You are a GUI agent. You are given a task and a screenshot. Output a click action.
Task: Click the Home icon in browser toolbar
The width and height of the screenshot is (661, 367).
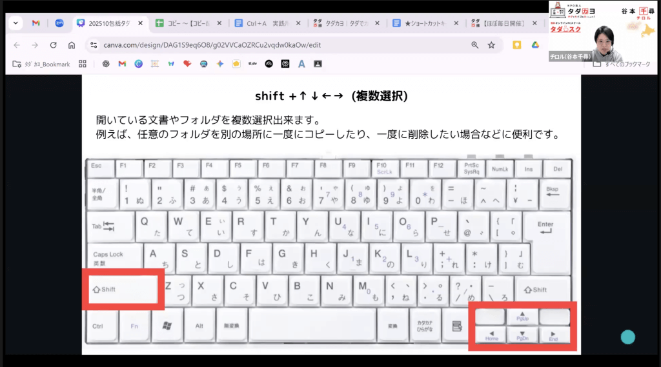[x=72, y=45]
